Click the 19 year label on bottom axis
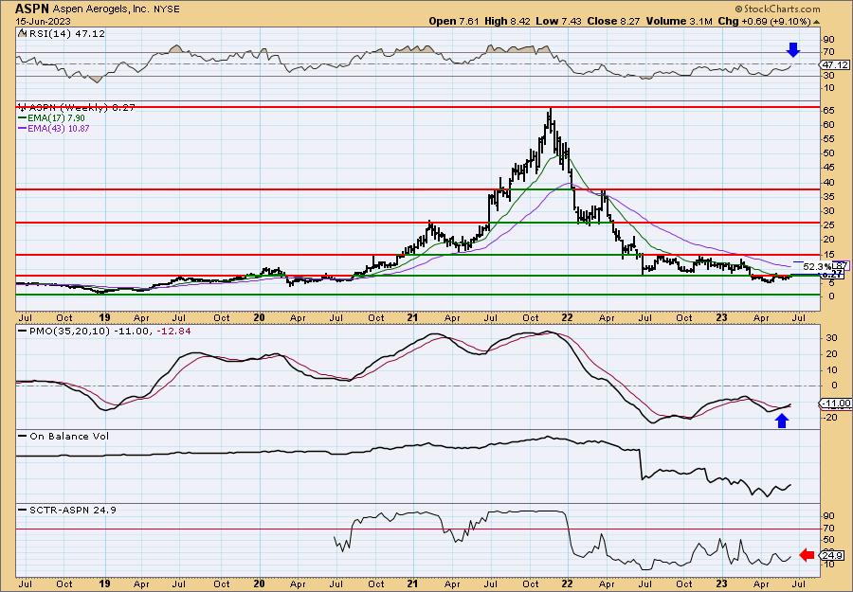This screenshot has width=853, height=592. [104, 583]
